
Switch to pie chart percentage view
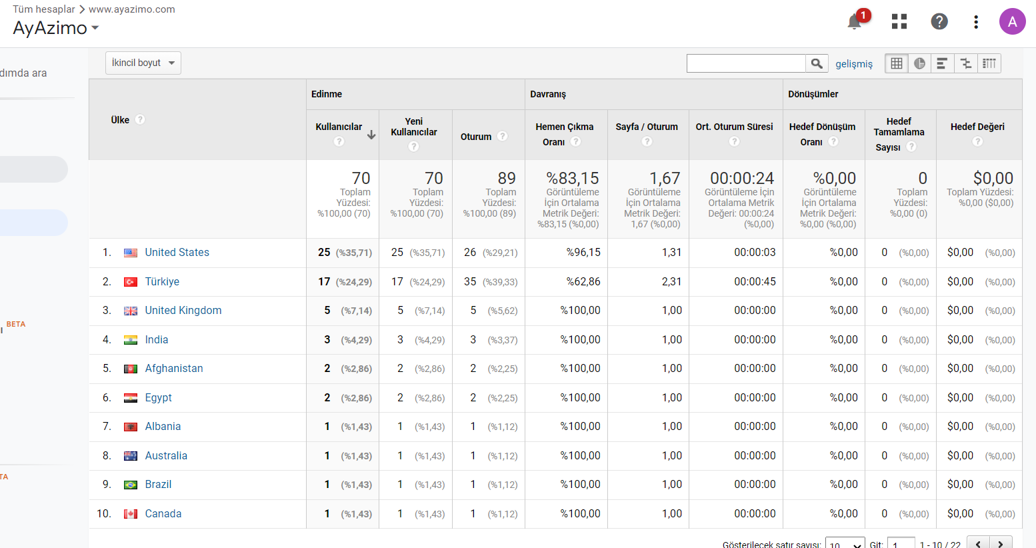pos(919,63)
